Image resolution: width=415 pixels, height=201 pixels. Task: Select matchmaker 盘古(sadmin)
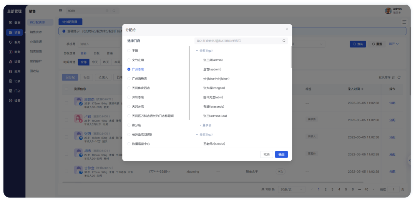coord(212,69)
